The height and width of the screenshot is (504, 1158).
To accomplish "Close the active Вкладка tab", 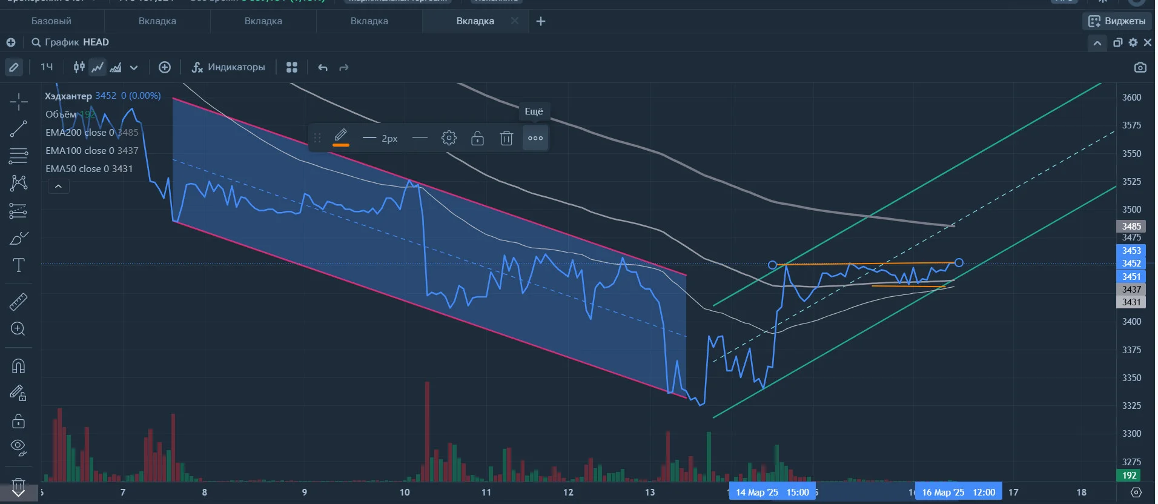I will click(x=514, y=21).
